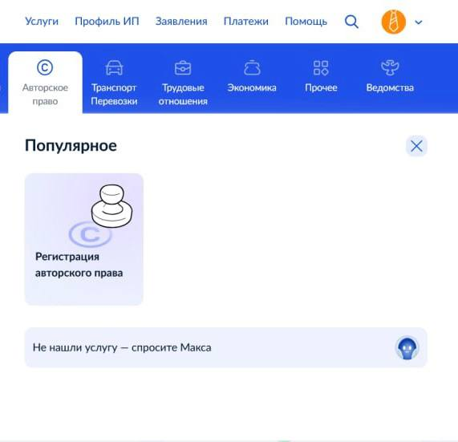Click the search magnifier icon

[351, 22]
